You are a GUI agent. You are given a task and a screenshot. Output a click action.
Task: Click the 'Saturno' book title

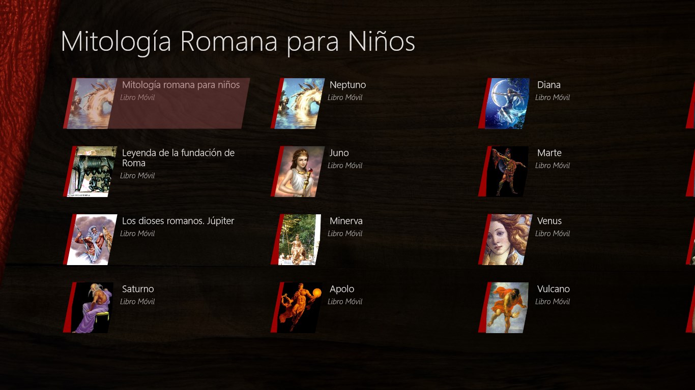pos(138,289)
